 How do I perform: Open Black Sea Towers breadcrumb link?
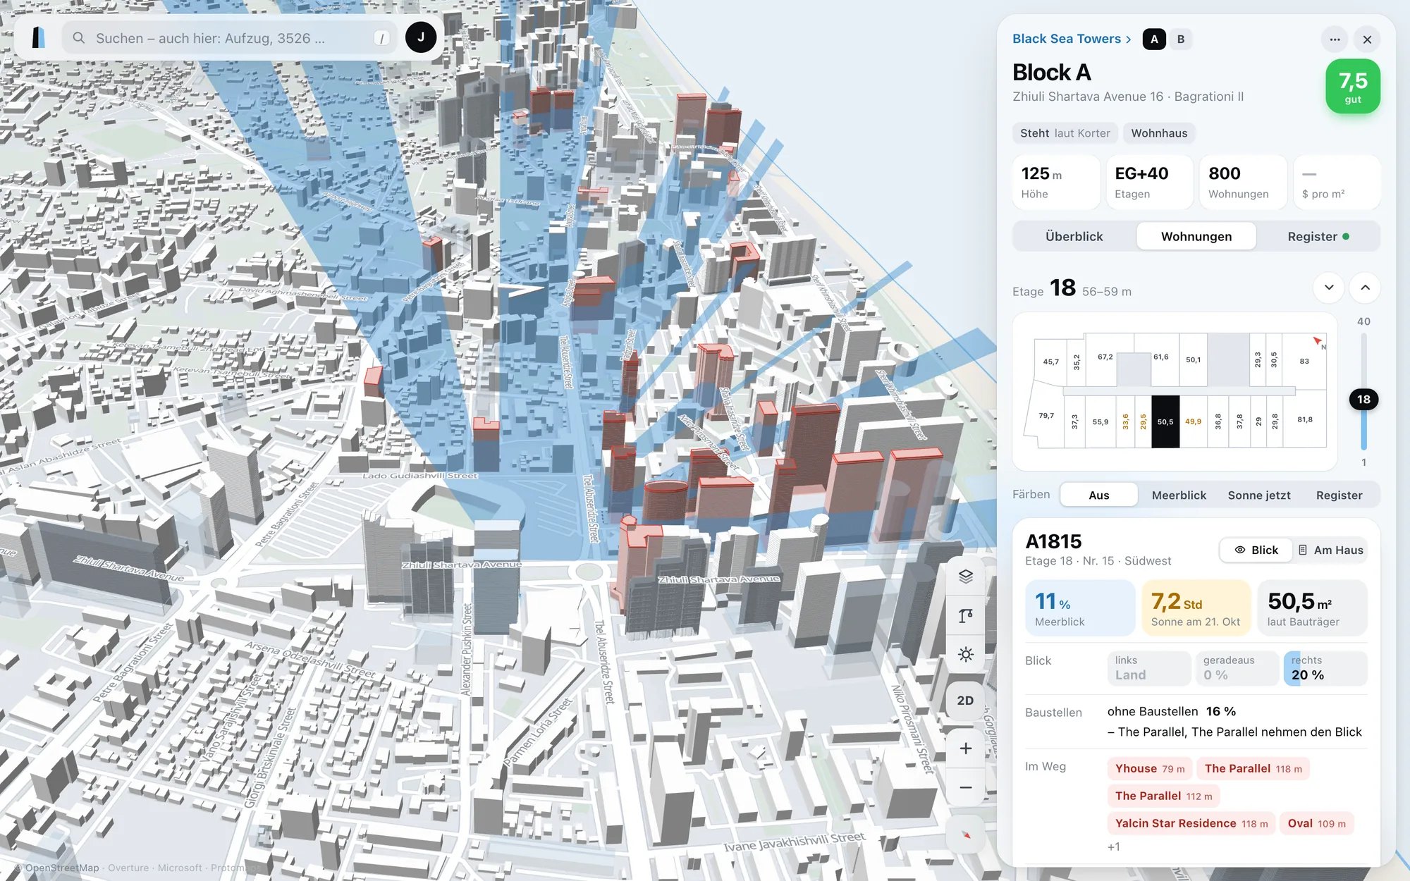[1072, 39]
